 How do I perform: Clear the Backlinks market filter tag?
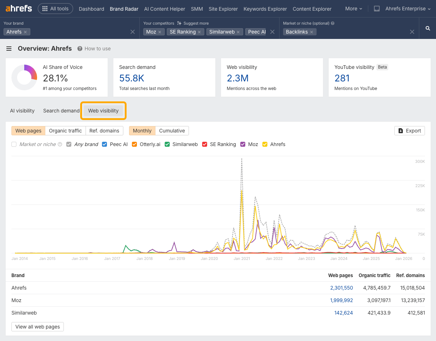(x=312, y=31)
